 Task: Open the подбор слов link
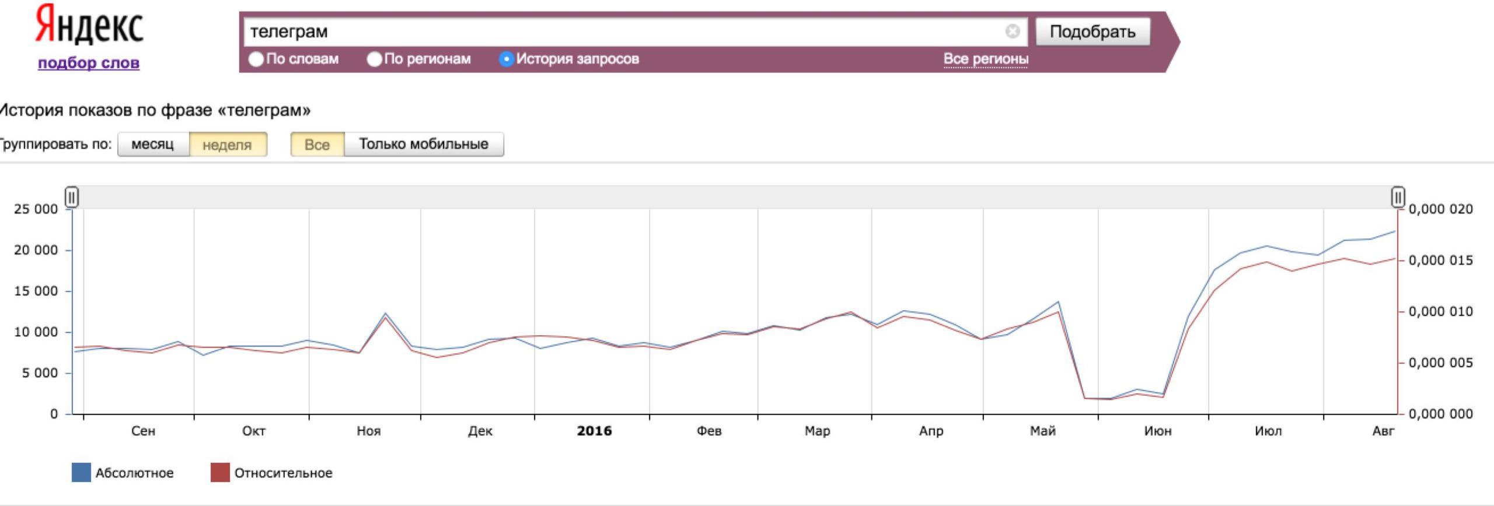click(x=89, y=62)
